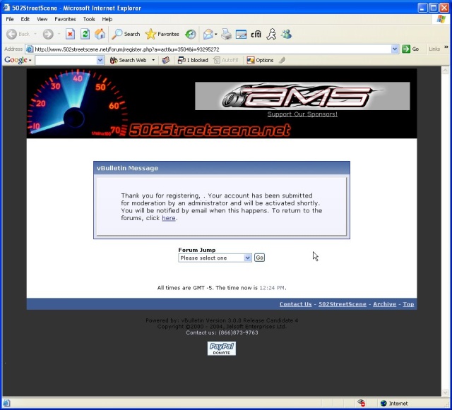Open the Search pane in the toolbar

(x=126, y=34)
